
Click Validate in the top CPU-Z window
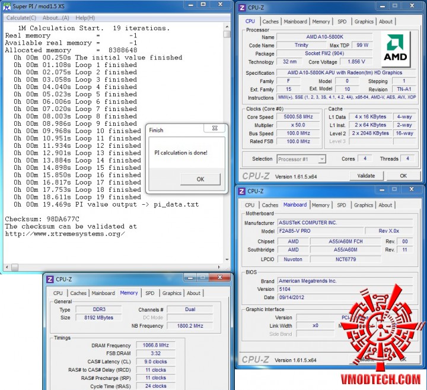[x=366, y=176]
